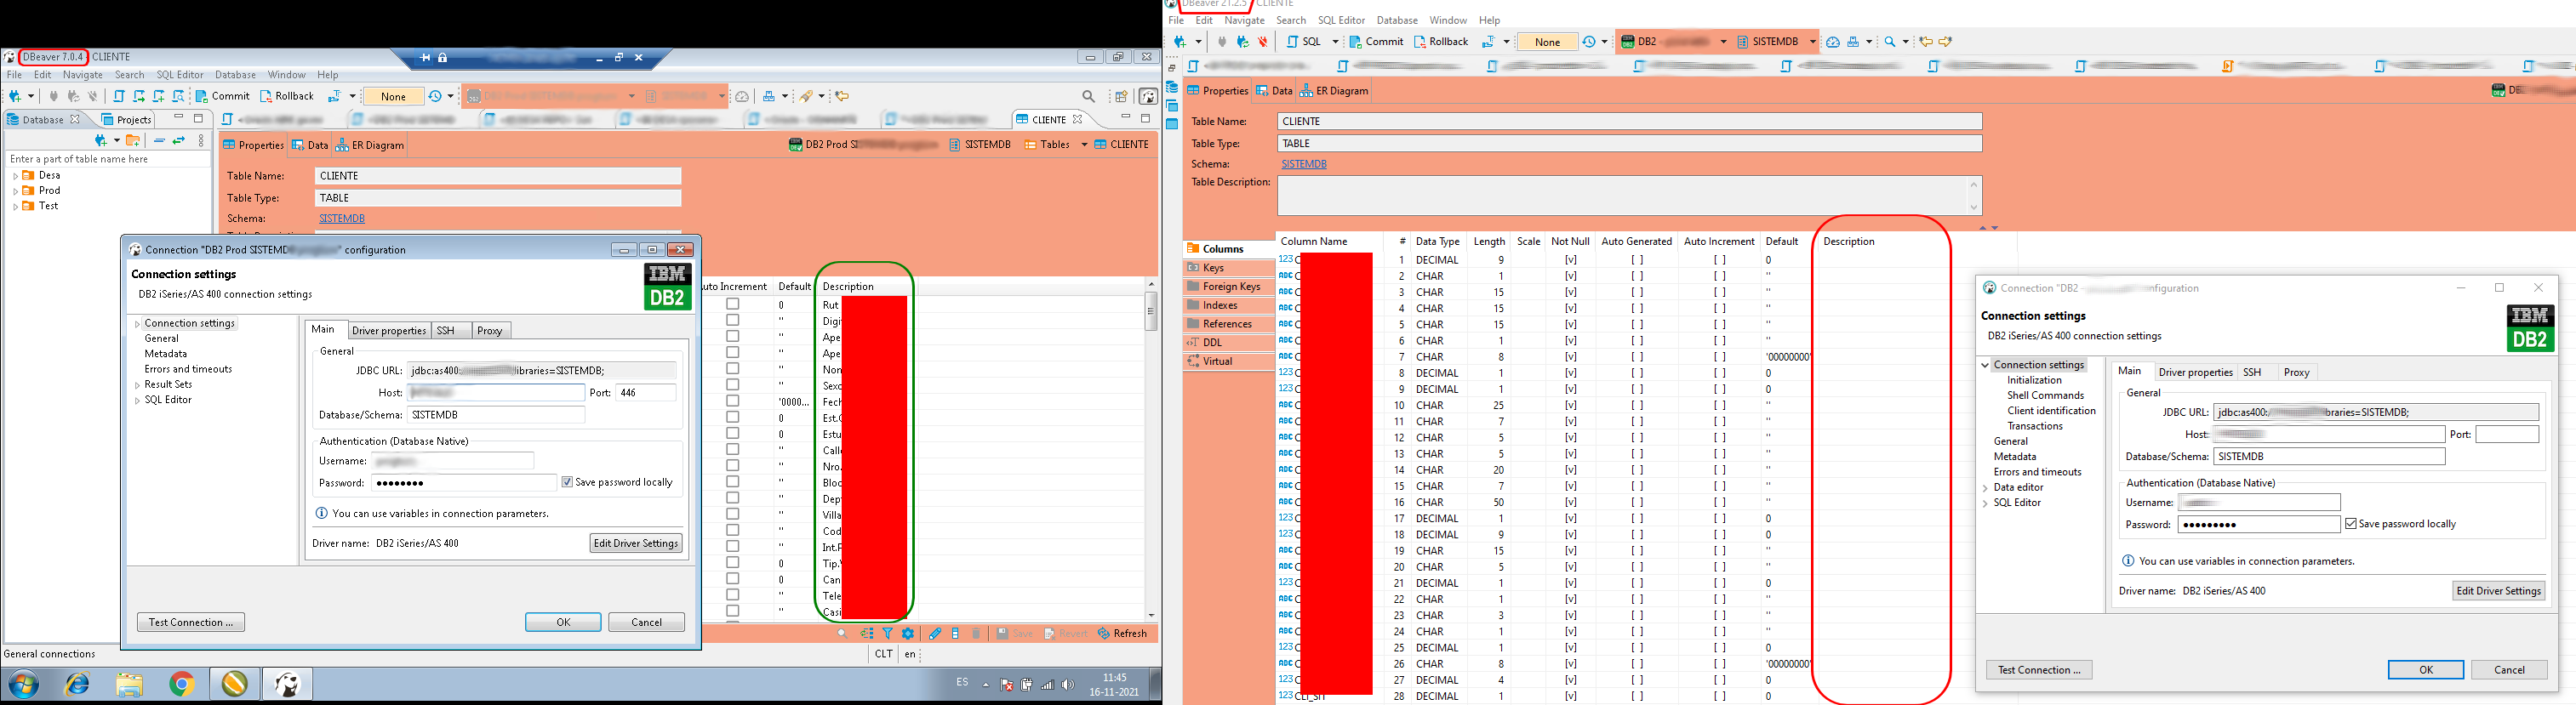
Task: Open a SQL editor from DBeaver 7.0.4 toolbar
Action: (119, 97)
